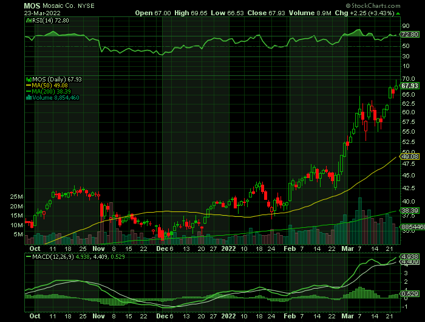Click the 42.5 price scale label

(x=409, y=188)
